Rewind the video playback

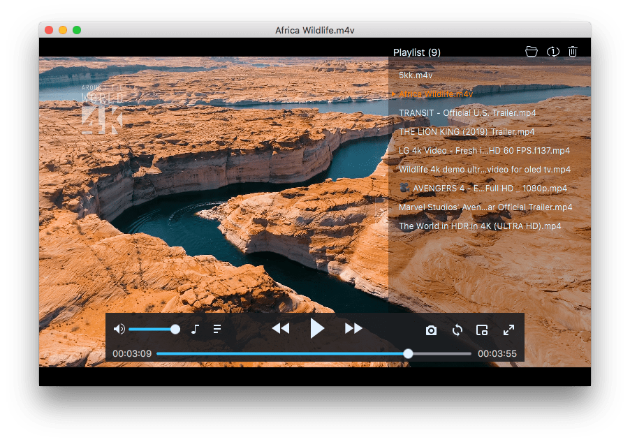click(281, 328)
